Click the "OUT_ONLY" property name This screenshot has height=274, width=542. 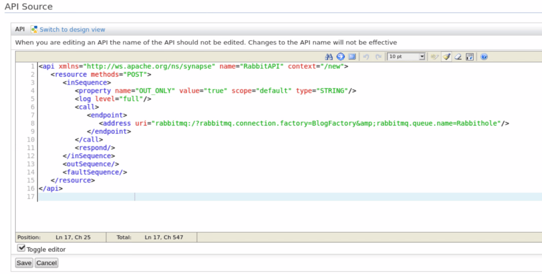(x=155, y=91)
